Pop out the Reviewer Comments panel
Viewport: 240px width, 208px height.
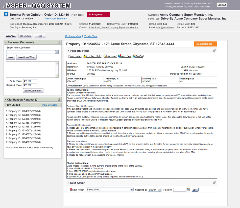[x=59, y=42]
